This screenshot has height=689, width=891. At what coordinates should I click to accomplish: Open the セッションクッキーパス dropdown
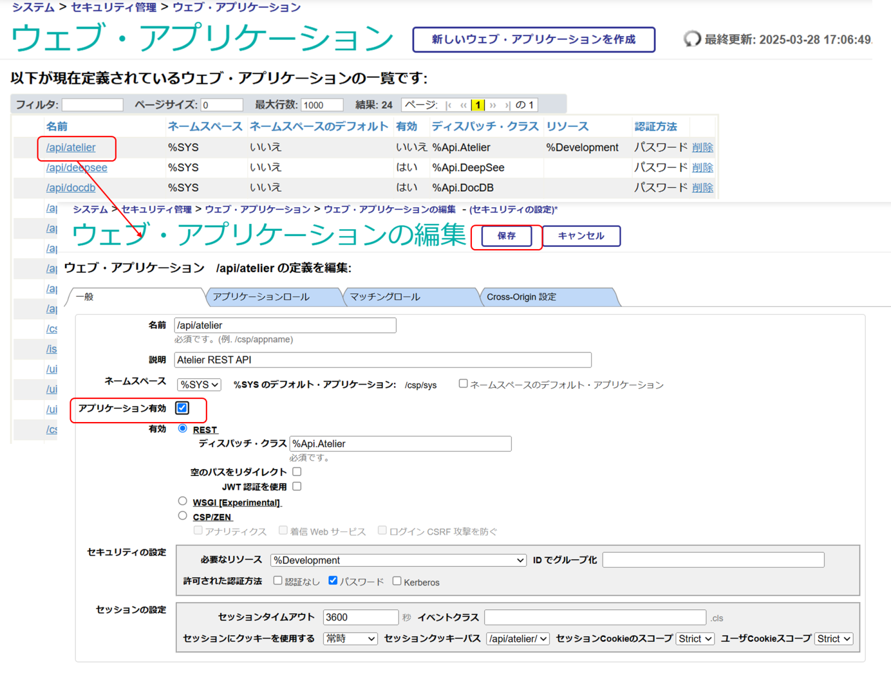(518, 638)
